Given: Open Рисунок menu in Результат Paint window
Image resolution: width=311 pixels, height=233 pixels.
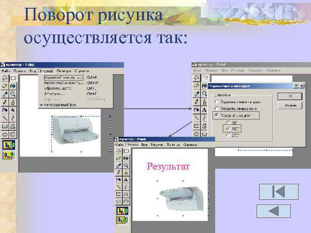Looking at the screenshot, I should 157,145.
